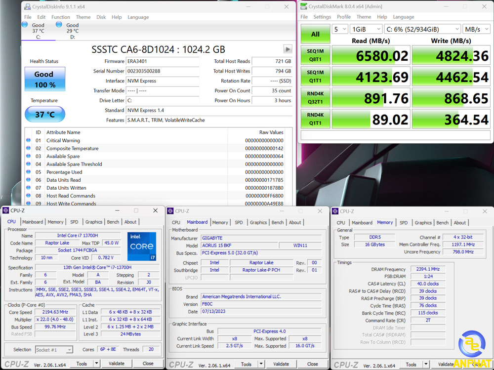Click the middle CPU-Z window title icon
494x370 pixels.
click(170, 211)
